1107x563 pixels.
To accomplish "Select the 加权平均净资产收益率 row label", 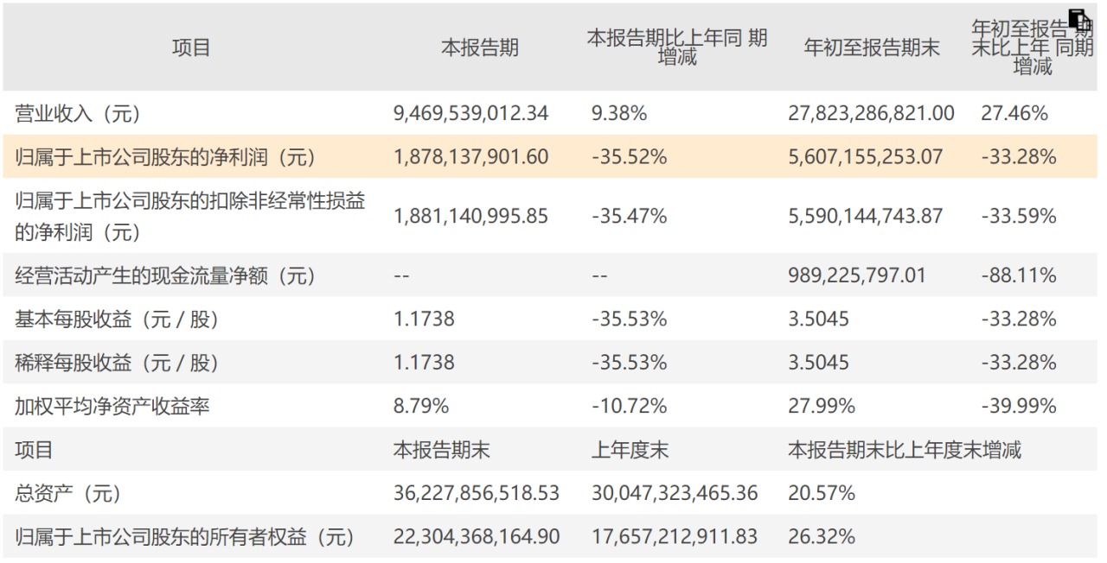I will 112,406.
